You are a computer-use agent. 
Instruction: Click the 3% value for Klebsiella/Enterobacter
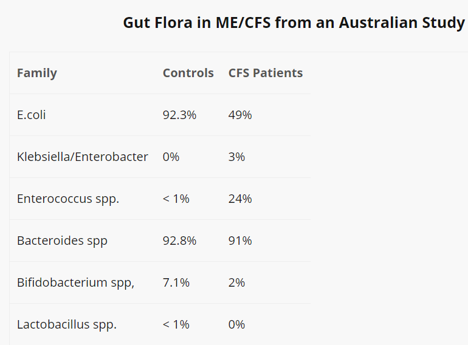(236, 157)
